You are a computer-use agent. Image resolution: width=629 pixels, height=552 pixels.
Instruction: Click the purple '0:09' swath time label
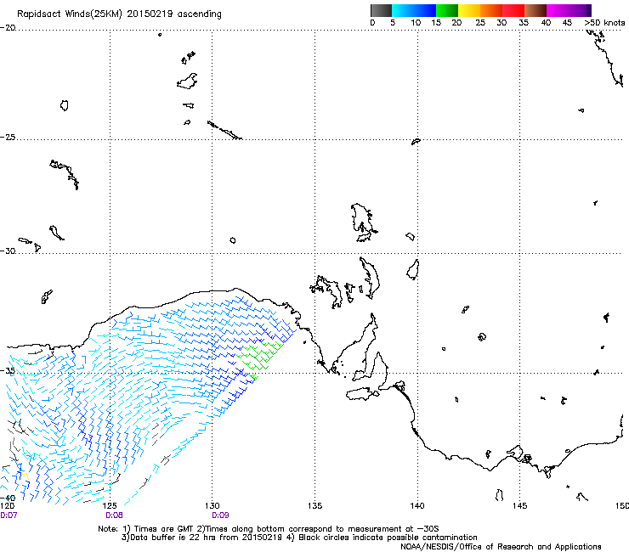[x=220, y=515]
